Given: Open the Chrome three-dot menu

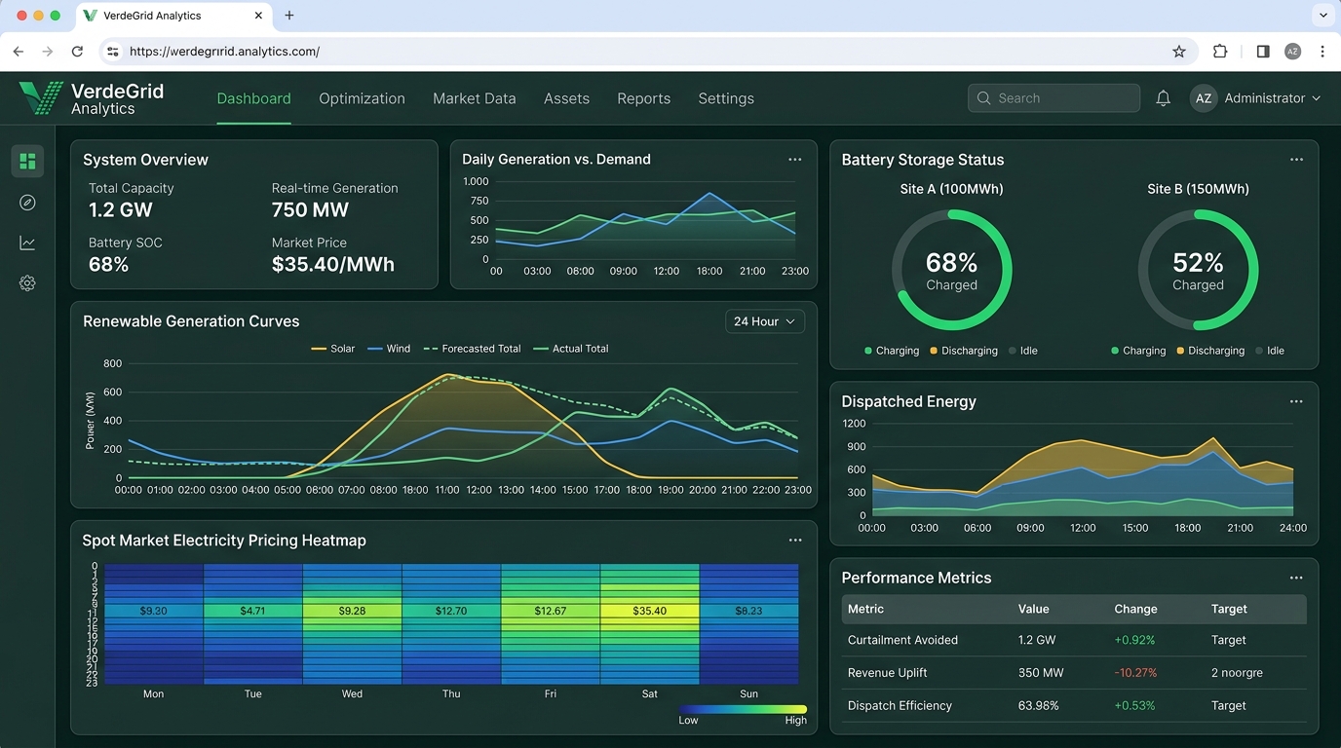Looking at the screenshot, I should (x=1322, y=52).
